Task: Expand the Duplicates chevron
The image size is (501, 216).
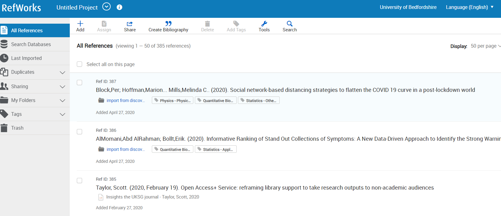Action: click(x=62, y=73)
